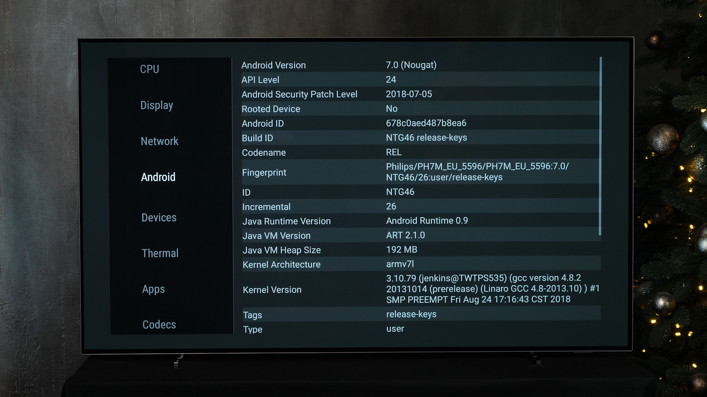707x397 pixels.
Task: Click the Fingerprint value text
Action: click(477, 172)
